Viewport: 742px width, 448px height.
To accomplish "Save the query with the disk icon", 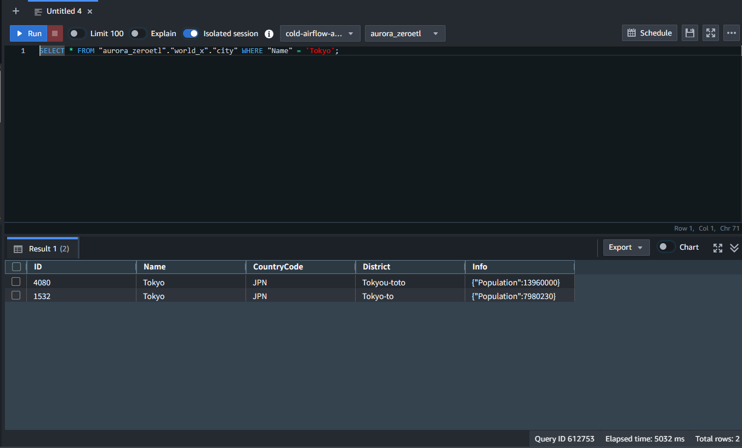I will pos(690,33).
